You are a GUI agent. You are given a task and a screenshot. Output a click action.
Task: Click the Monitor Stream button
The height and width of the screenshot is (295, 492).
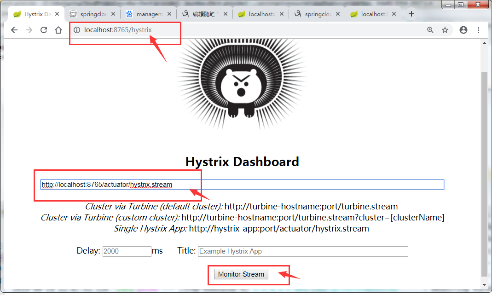click(x=241, y=274)
